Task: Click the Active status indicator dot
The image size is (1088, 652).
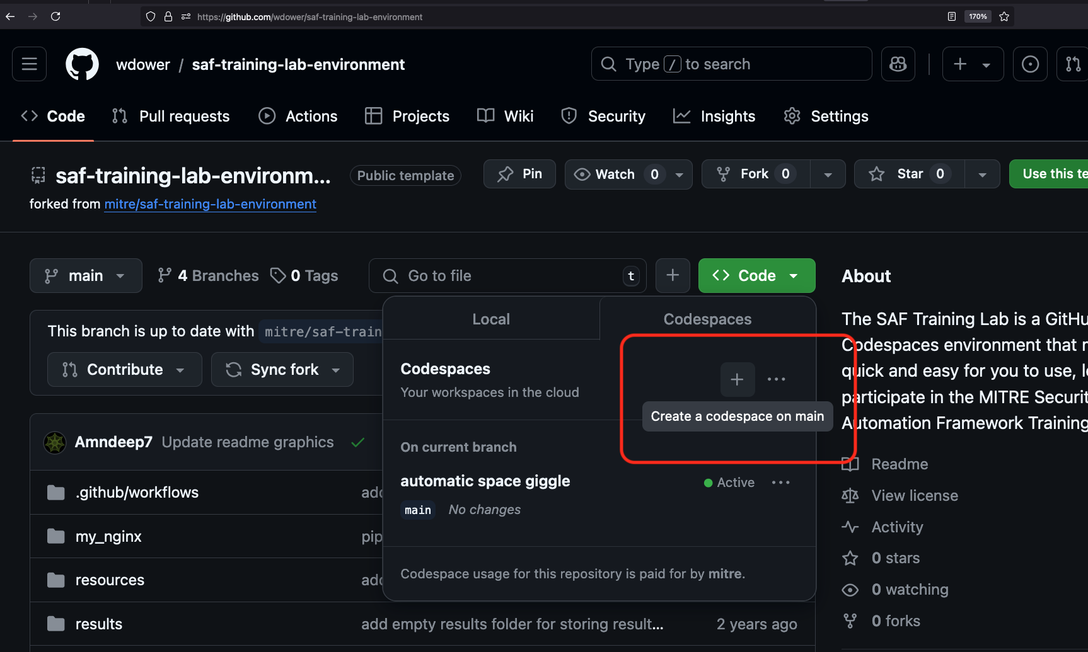Action: (707, 483)
